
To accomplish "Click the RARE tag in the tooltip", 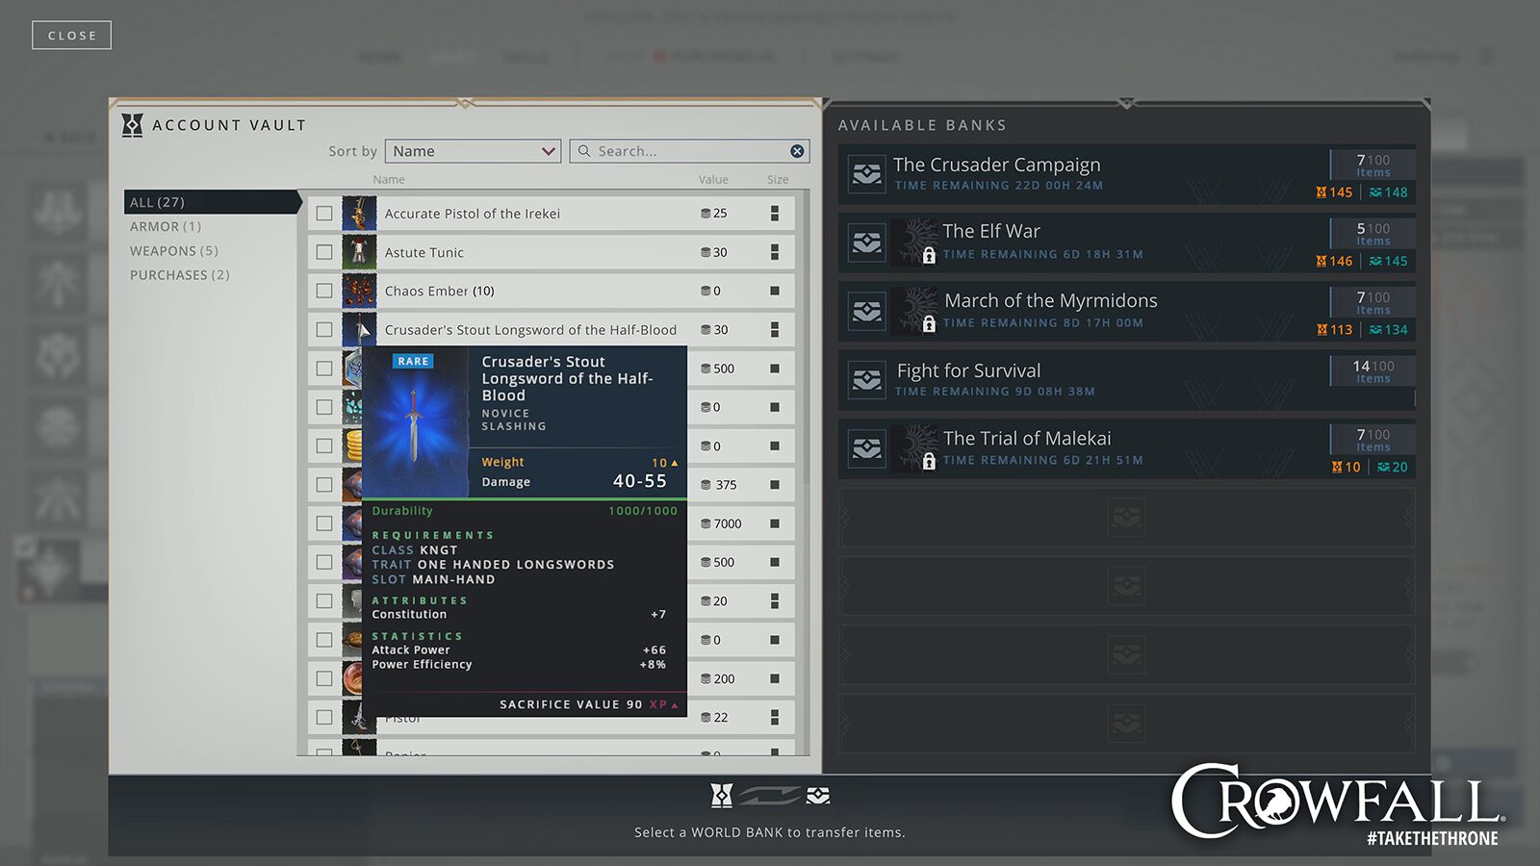I will 413,361.
